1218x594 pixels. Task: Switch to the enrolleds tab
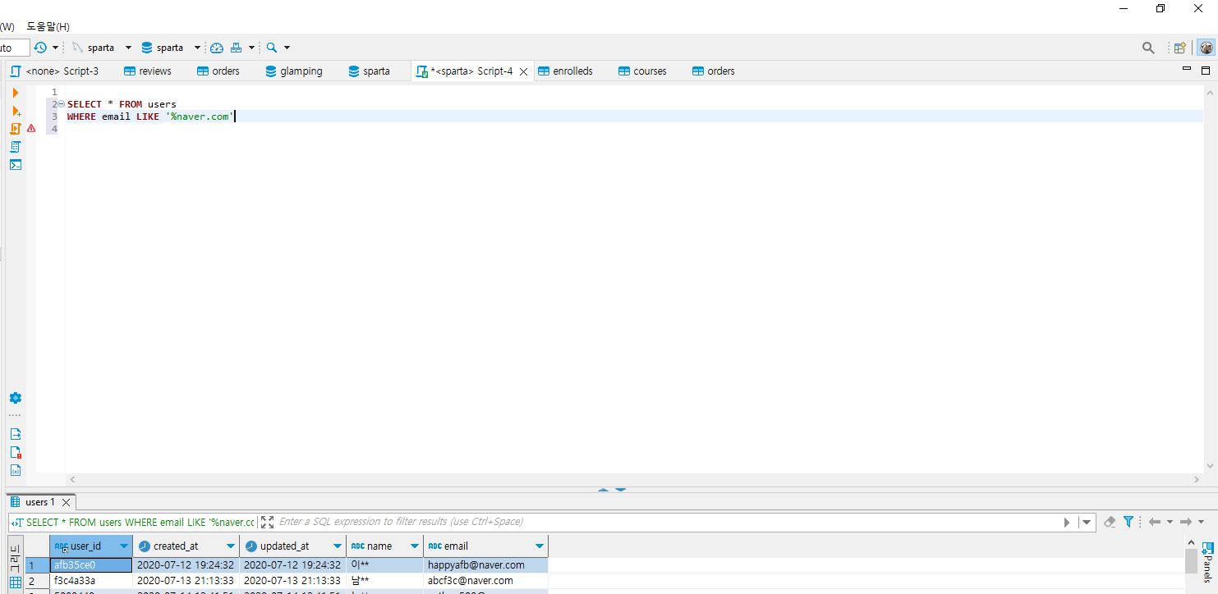(565, 71)
